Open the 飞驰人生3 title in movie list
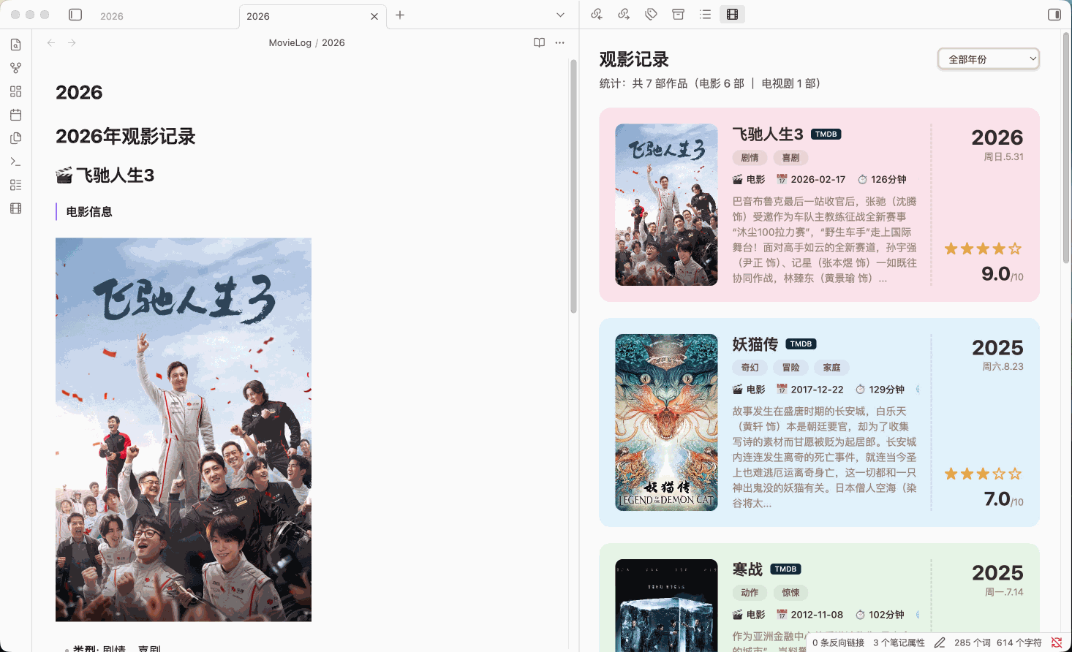 [768, 134]
